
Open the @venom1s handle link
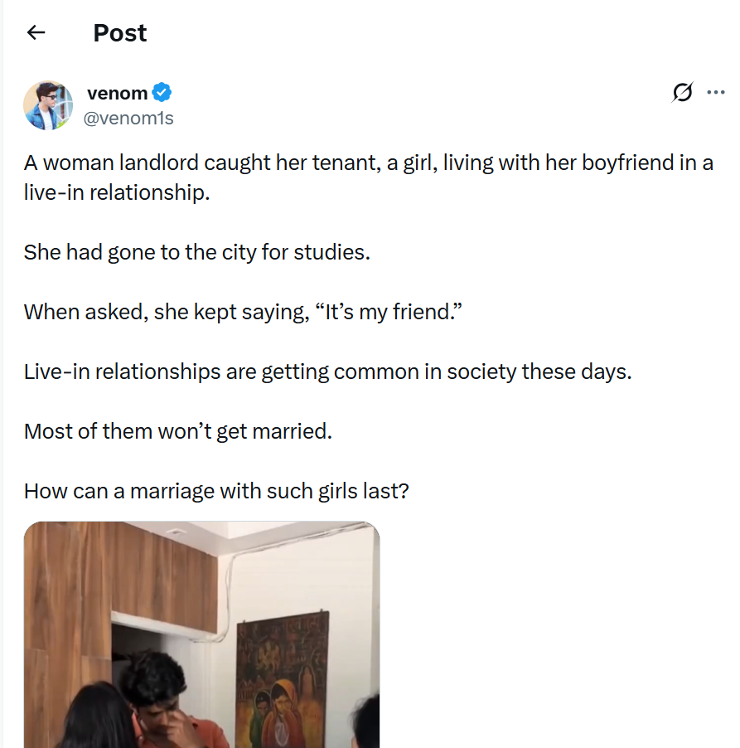tap(130, 118)
